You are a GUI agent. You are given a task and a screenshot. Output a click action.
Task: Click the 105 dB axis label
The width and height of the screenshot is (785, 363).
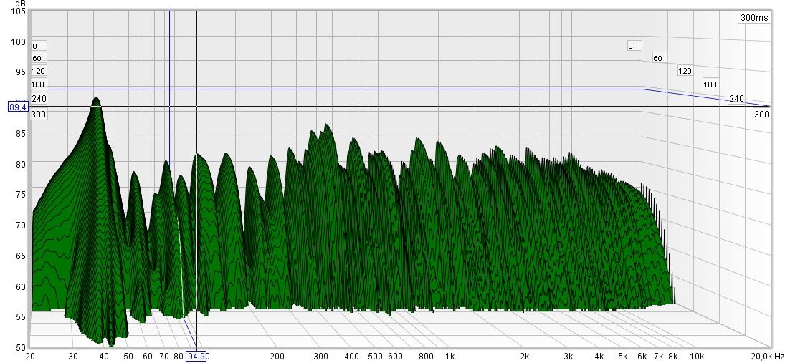[19, 11]
